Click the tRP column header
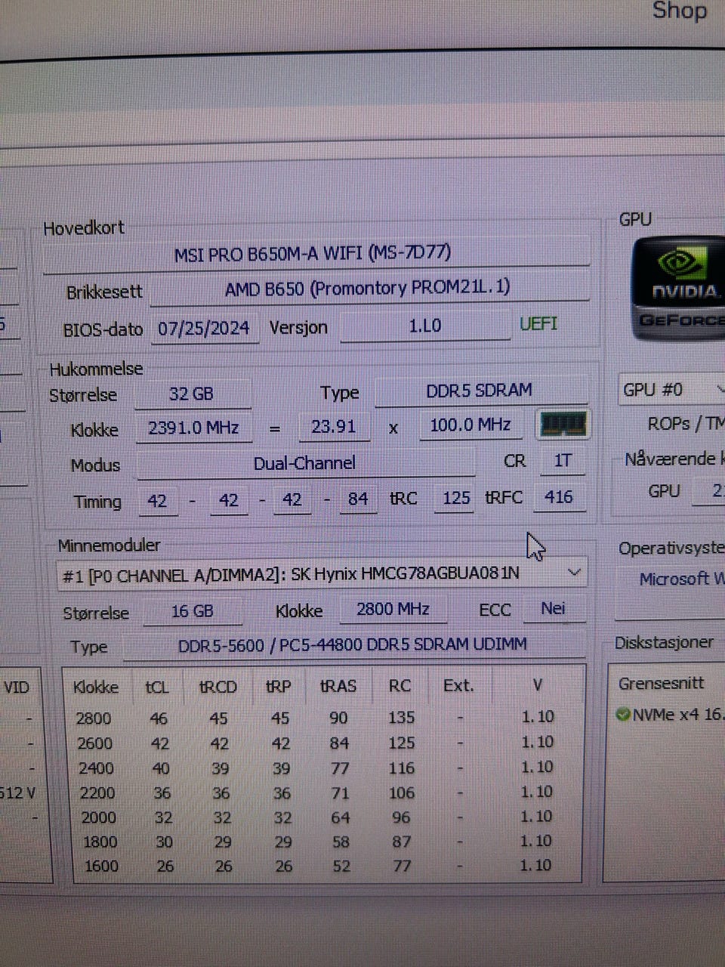 pos(279,687)
